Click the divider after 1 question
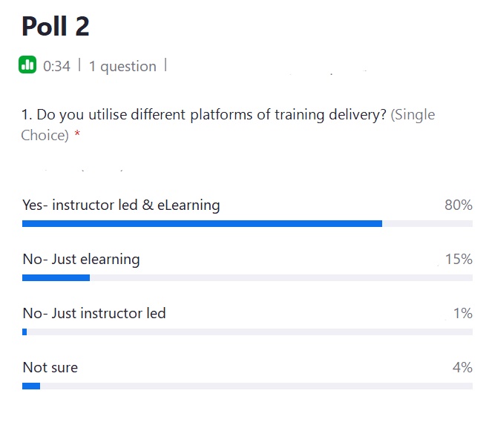The height and width of the screenshot is (425, 492). [x=165, y=65]
